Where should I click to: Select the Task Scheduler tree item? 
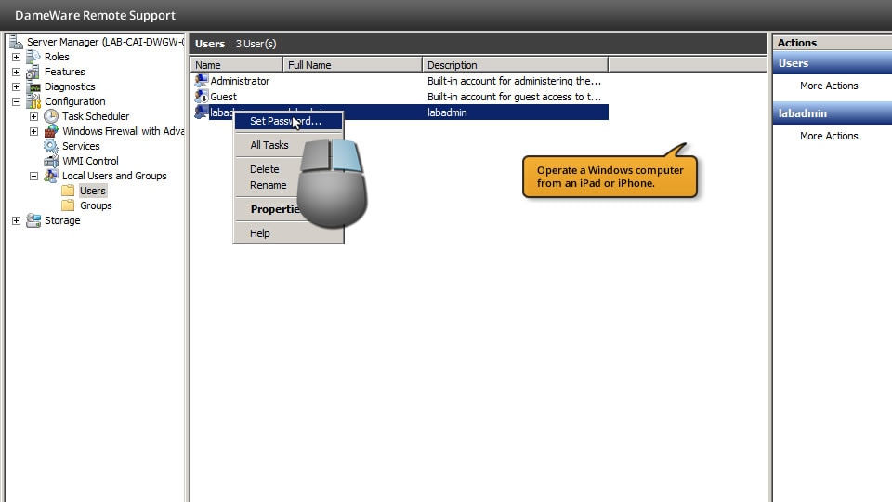coord(96,116)
